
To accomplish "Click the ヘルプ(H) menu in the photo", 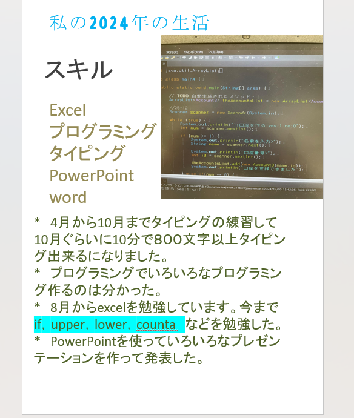I will (x=216, y=52).
